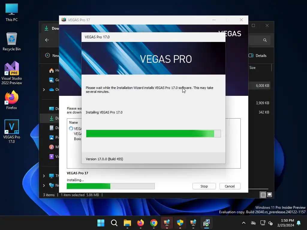This screenshot has height=230, width=307.
Task: Switch File Explorer to large thumbnails view
Action: tap(270, 195)
